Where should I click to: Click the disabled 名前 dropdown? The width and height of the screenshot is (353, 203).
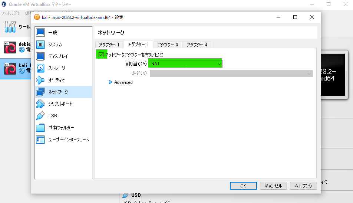[x=231, y=73]
